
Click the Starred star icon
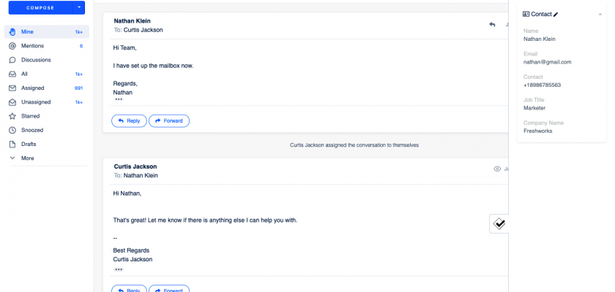(12, 116)
